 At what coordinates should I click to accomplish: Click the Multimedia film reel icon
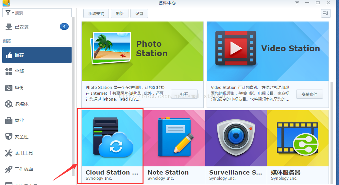coord(8,104)
